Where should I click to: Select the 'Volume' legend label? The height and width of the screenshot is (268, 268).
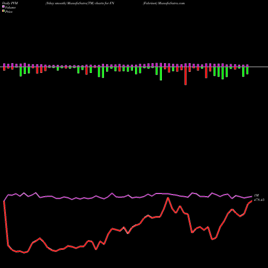10,8
